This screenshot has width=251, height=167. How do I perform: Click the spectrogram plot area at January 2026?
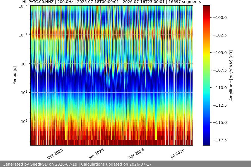105,75
